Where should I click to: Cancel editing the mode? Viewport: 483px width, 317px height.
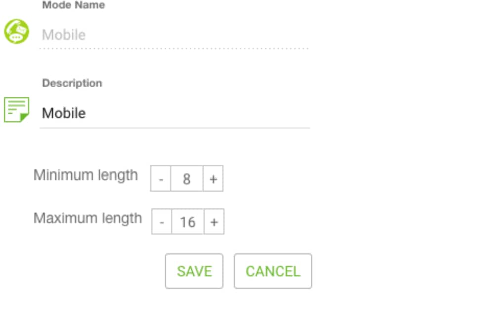coord(273,271)
